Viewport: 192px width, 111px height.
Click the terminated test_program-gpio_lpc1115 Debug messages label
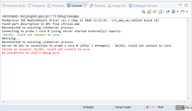click(40, 16)
